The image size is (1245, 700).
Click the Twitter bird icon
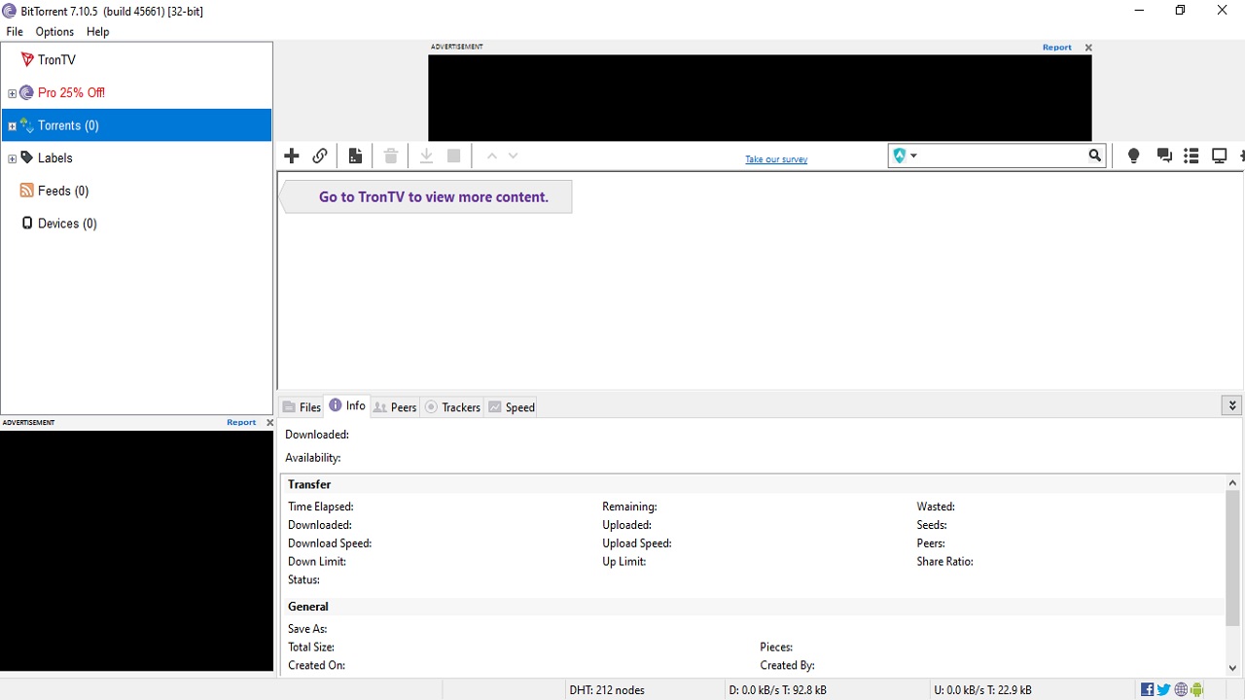point(1163,688)
